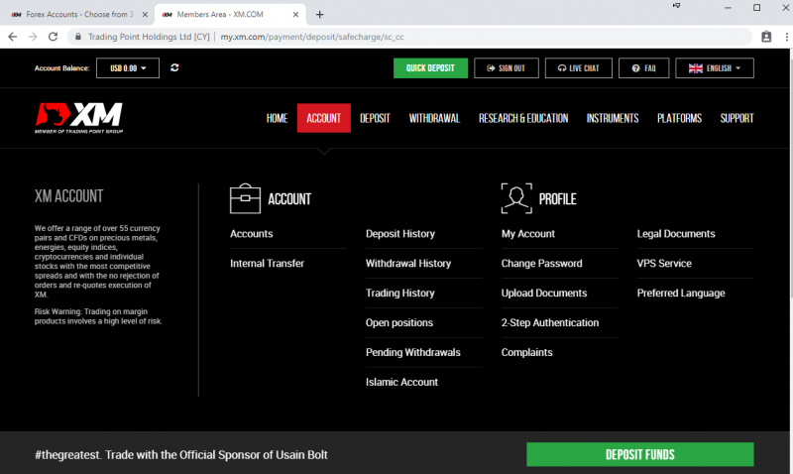Open the browser three-dot menu
The height and width of the screenshot is (474, 793).
click(x=786, y=37)
